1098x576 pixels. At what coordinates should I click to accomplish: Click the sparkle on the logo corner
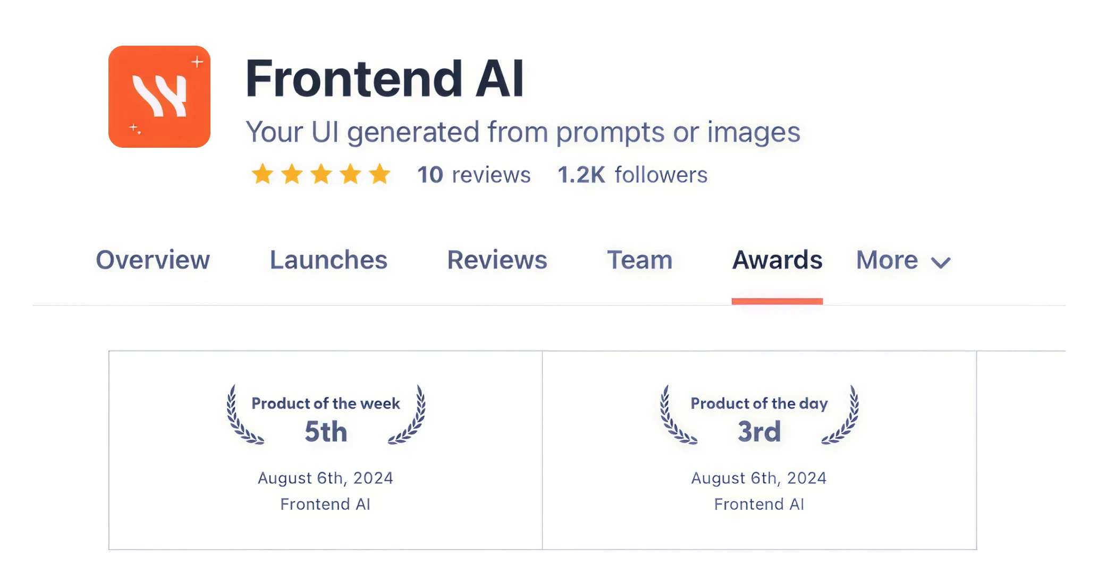point(196,61)
